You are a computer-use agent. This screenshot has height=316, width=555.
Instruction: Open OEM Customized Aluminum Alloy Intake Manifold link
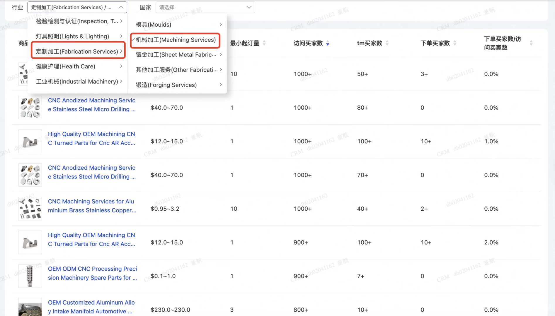pyautogui.click(x=91, y=307)
